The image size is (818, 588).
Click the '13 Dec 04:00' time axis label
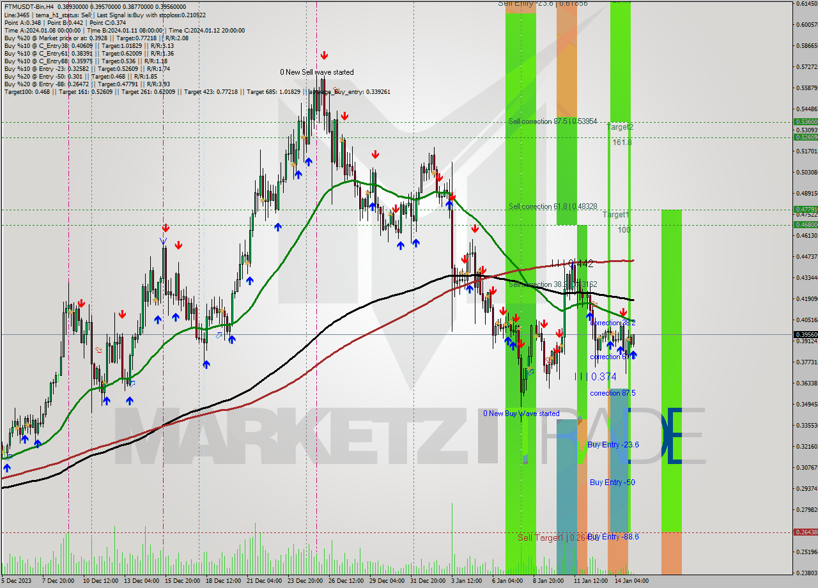pyautogui.click(x=141, y=581)
